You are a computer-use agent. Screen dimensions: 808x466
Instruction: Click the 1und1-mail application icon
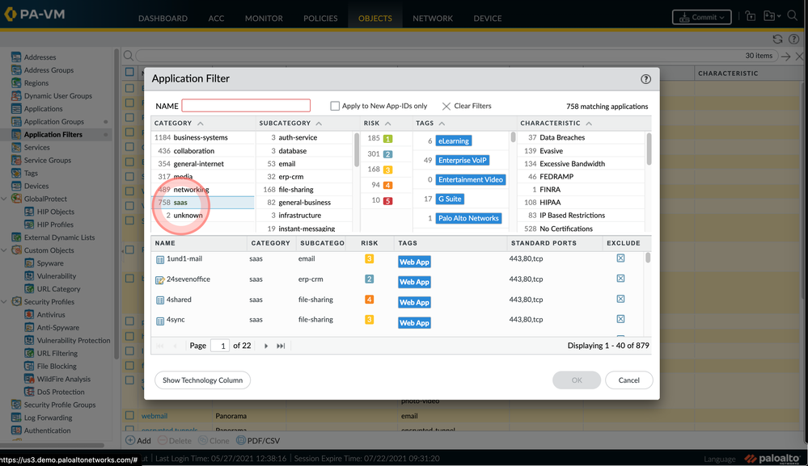tap(159, 258)
